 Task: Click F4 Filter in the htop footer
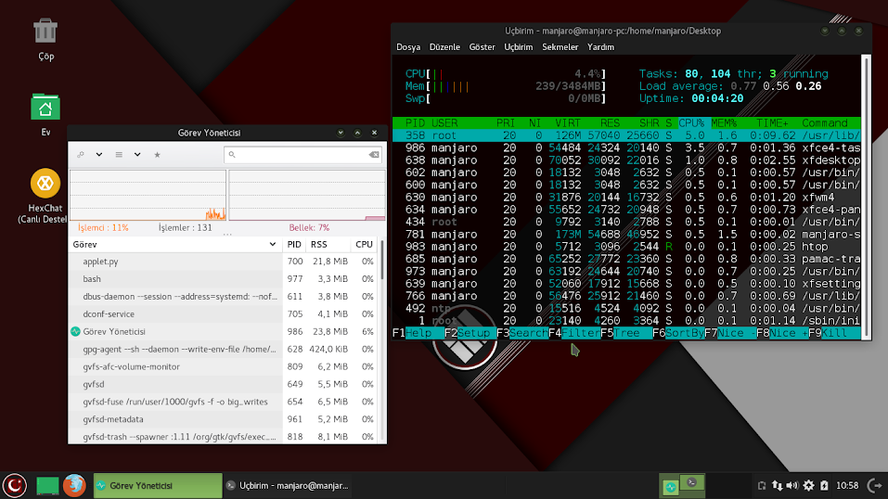click(x=574, y=333)
